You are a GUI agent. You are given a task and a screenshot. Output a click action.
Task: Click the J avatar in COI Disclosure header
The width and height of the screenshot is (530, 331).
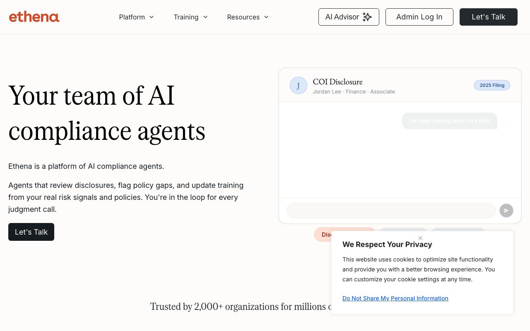tap(299, 86)
